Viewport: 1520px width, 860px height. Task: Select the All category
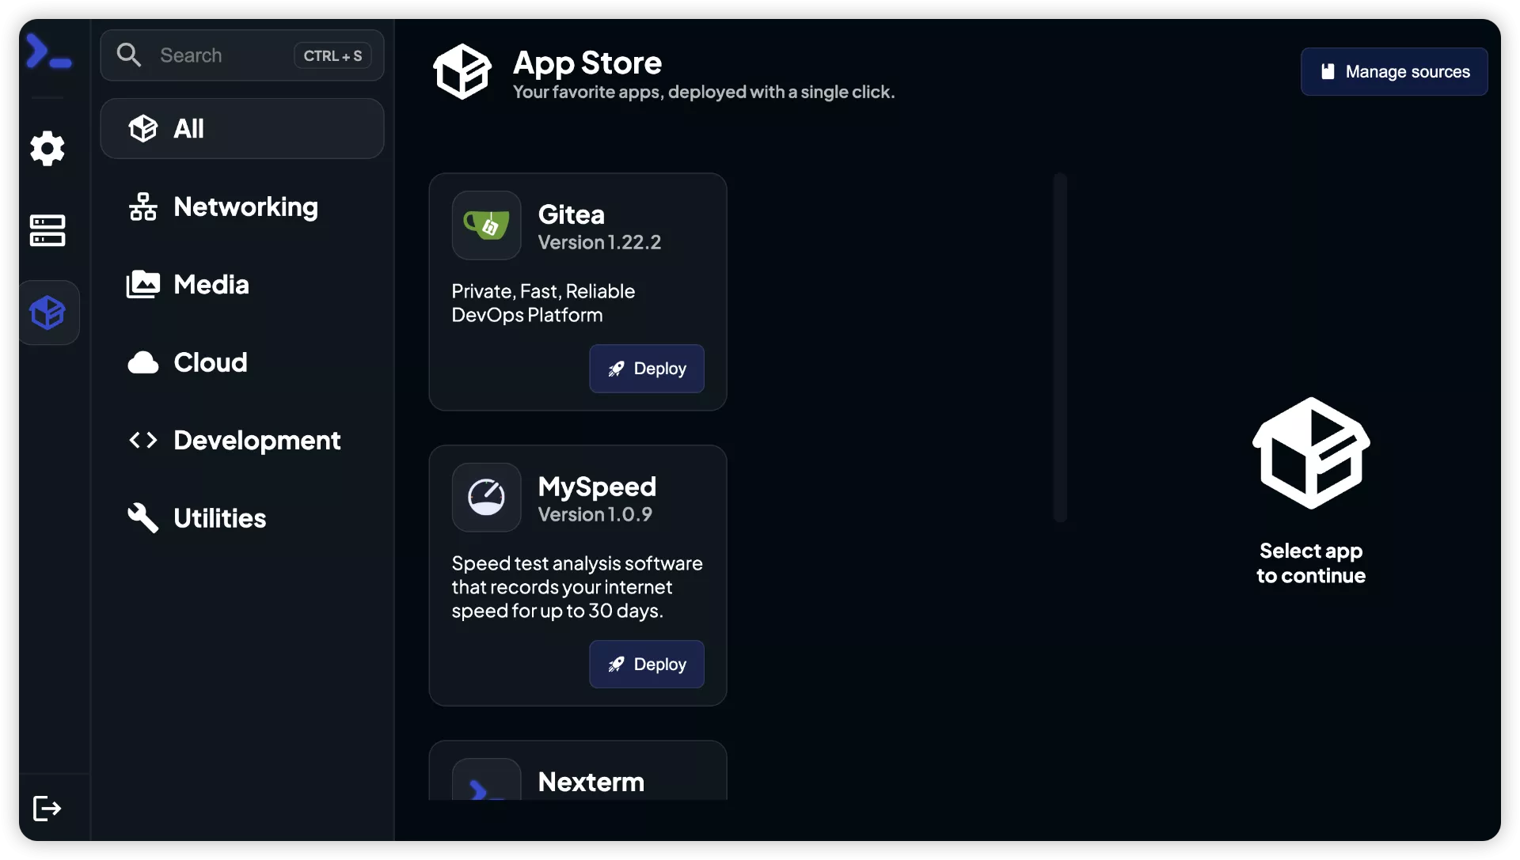click(242, 128)
